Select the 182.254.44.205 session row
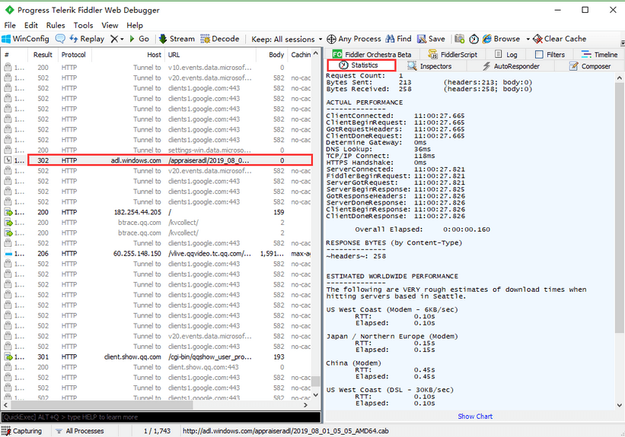The width and height of the screenshot is (625, 437). [157, 212]
